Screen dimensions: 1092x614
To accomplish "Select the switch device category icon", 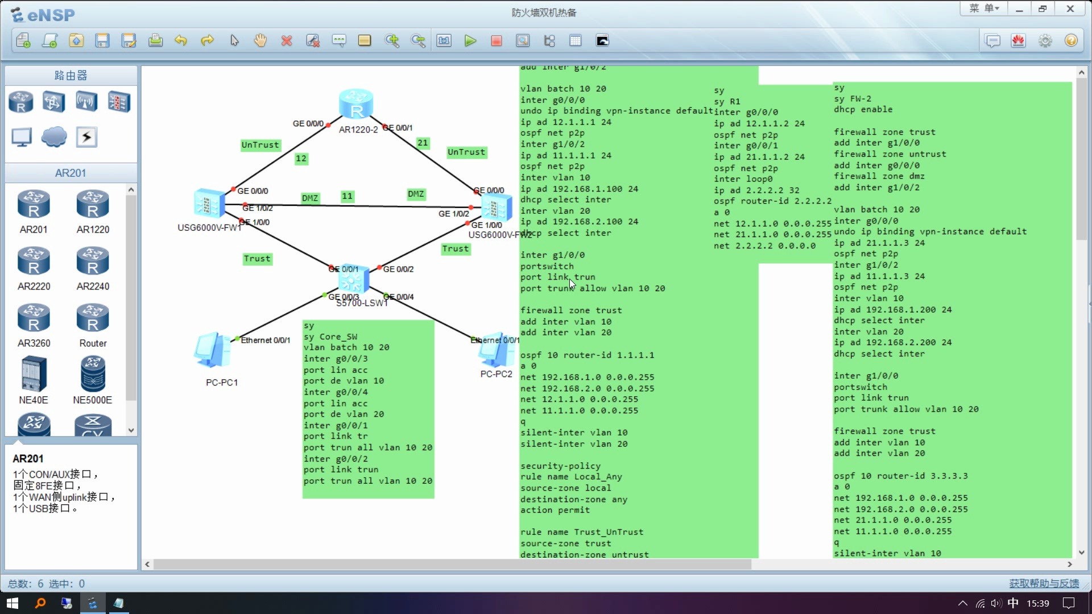I will 53,102.
